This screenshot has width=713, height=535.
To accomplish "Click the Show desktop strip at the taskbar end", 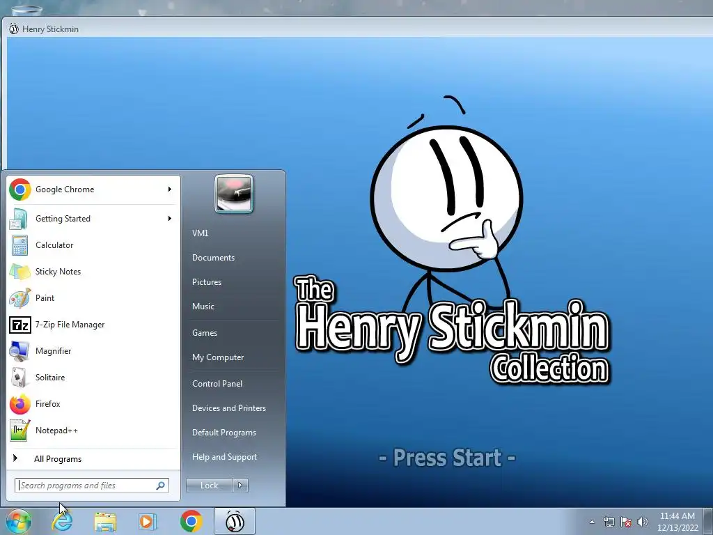I will (x=708, y=521).
